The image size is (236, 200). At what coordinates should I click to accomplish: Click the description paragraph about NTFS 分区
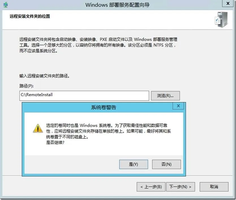[x=98, y=45]
